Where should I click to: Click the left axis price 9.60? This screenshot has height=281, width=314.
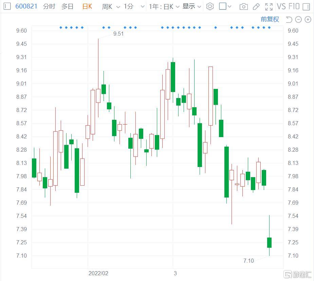pos(21,31)
